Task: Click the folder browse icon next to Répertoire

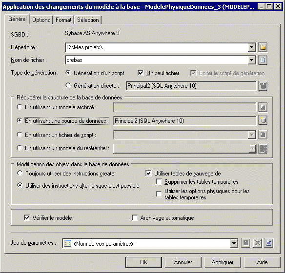Action: coord(263,47)
